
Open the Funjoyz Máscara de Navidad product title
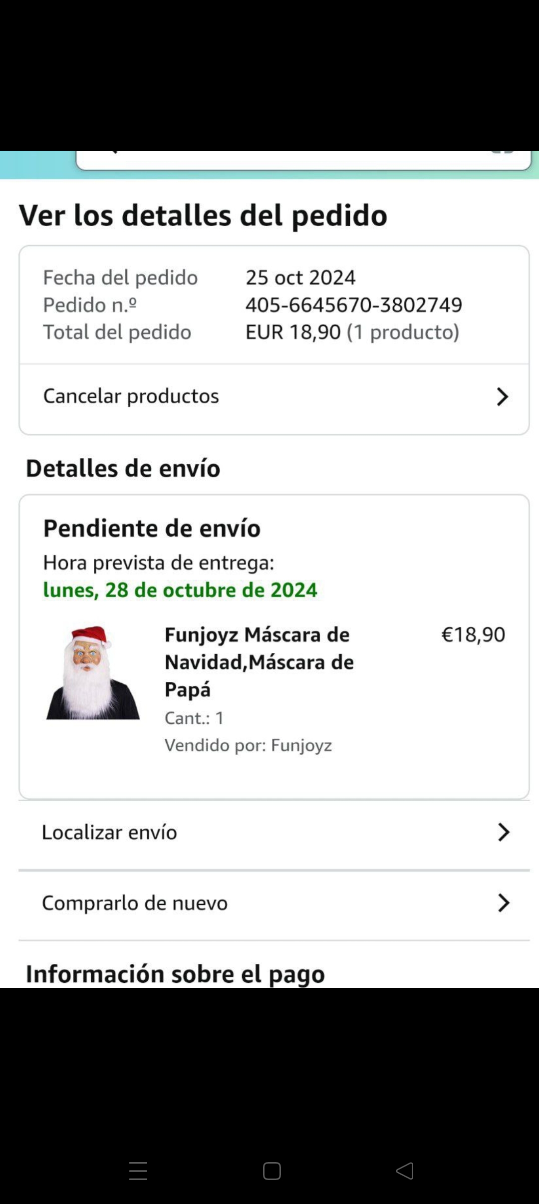point(259,662)
